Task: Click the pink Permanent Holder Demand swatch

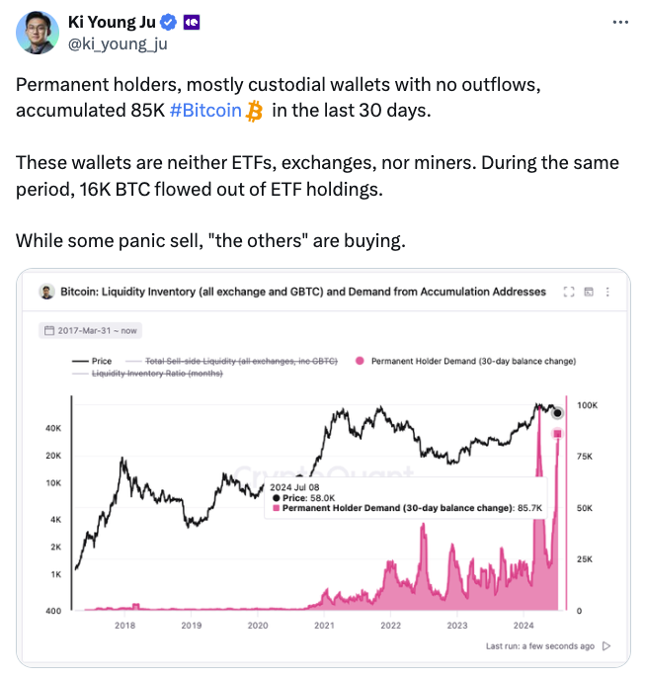Action: 360,362
